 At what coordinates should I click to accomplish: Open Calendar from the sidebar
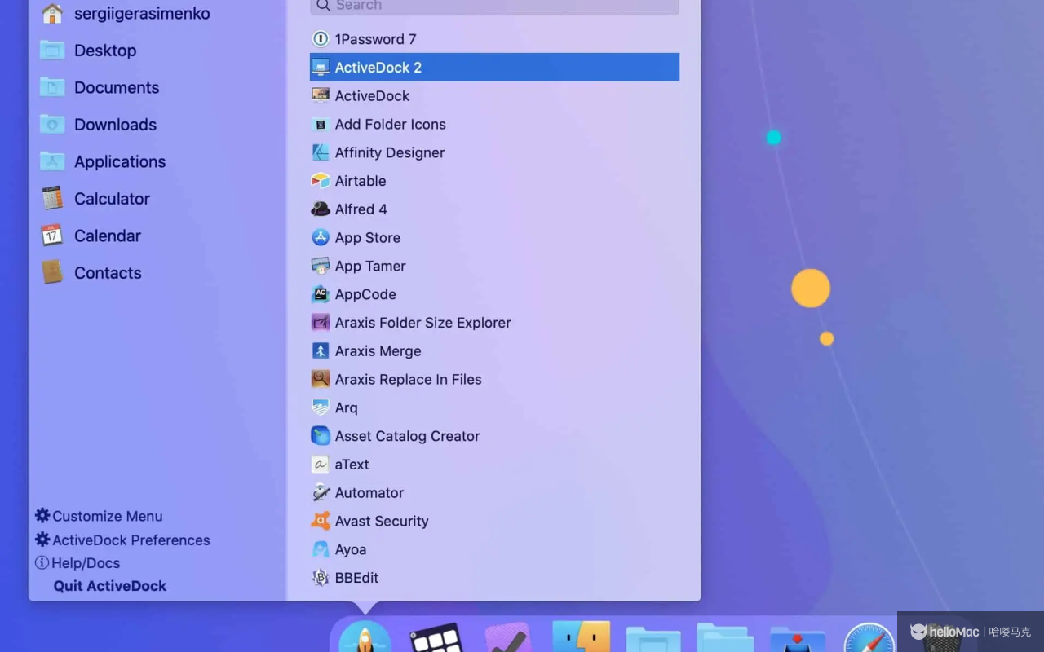click(x=91, y=236)
